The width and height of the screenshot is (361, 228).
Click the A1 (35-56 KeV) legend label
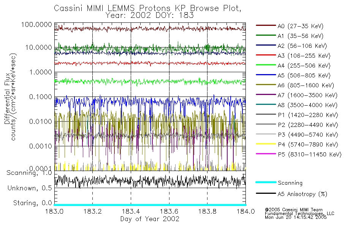[300, 36]
